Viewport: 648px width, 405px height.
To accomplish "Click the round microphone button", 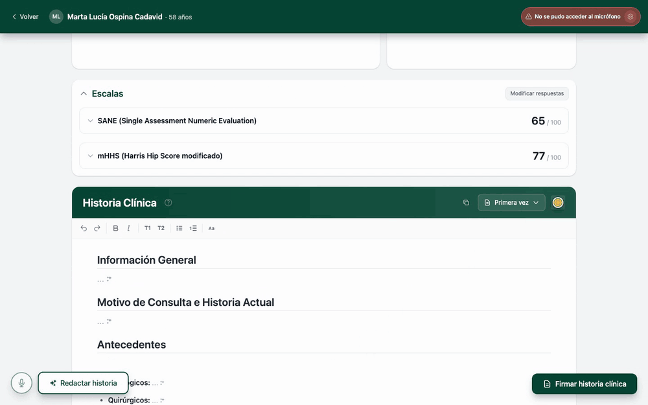I will point(21,384).
